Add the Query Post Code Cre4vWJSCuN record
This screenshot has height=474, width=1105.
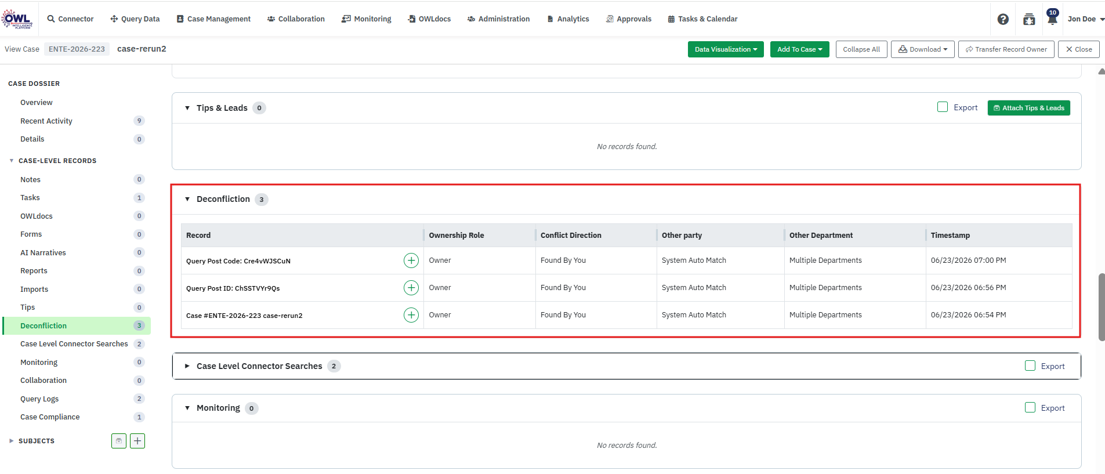(411, 260)
